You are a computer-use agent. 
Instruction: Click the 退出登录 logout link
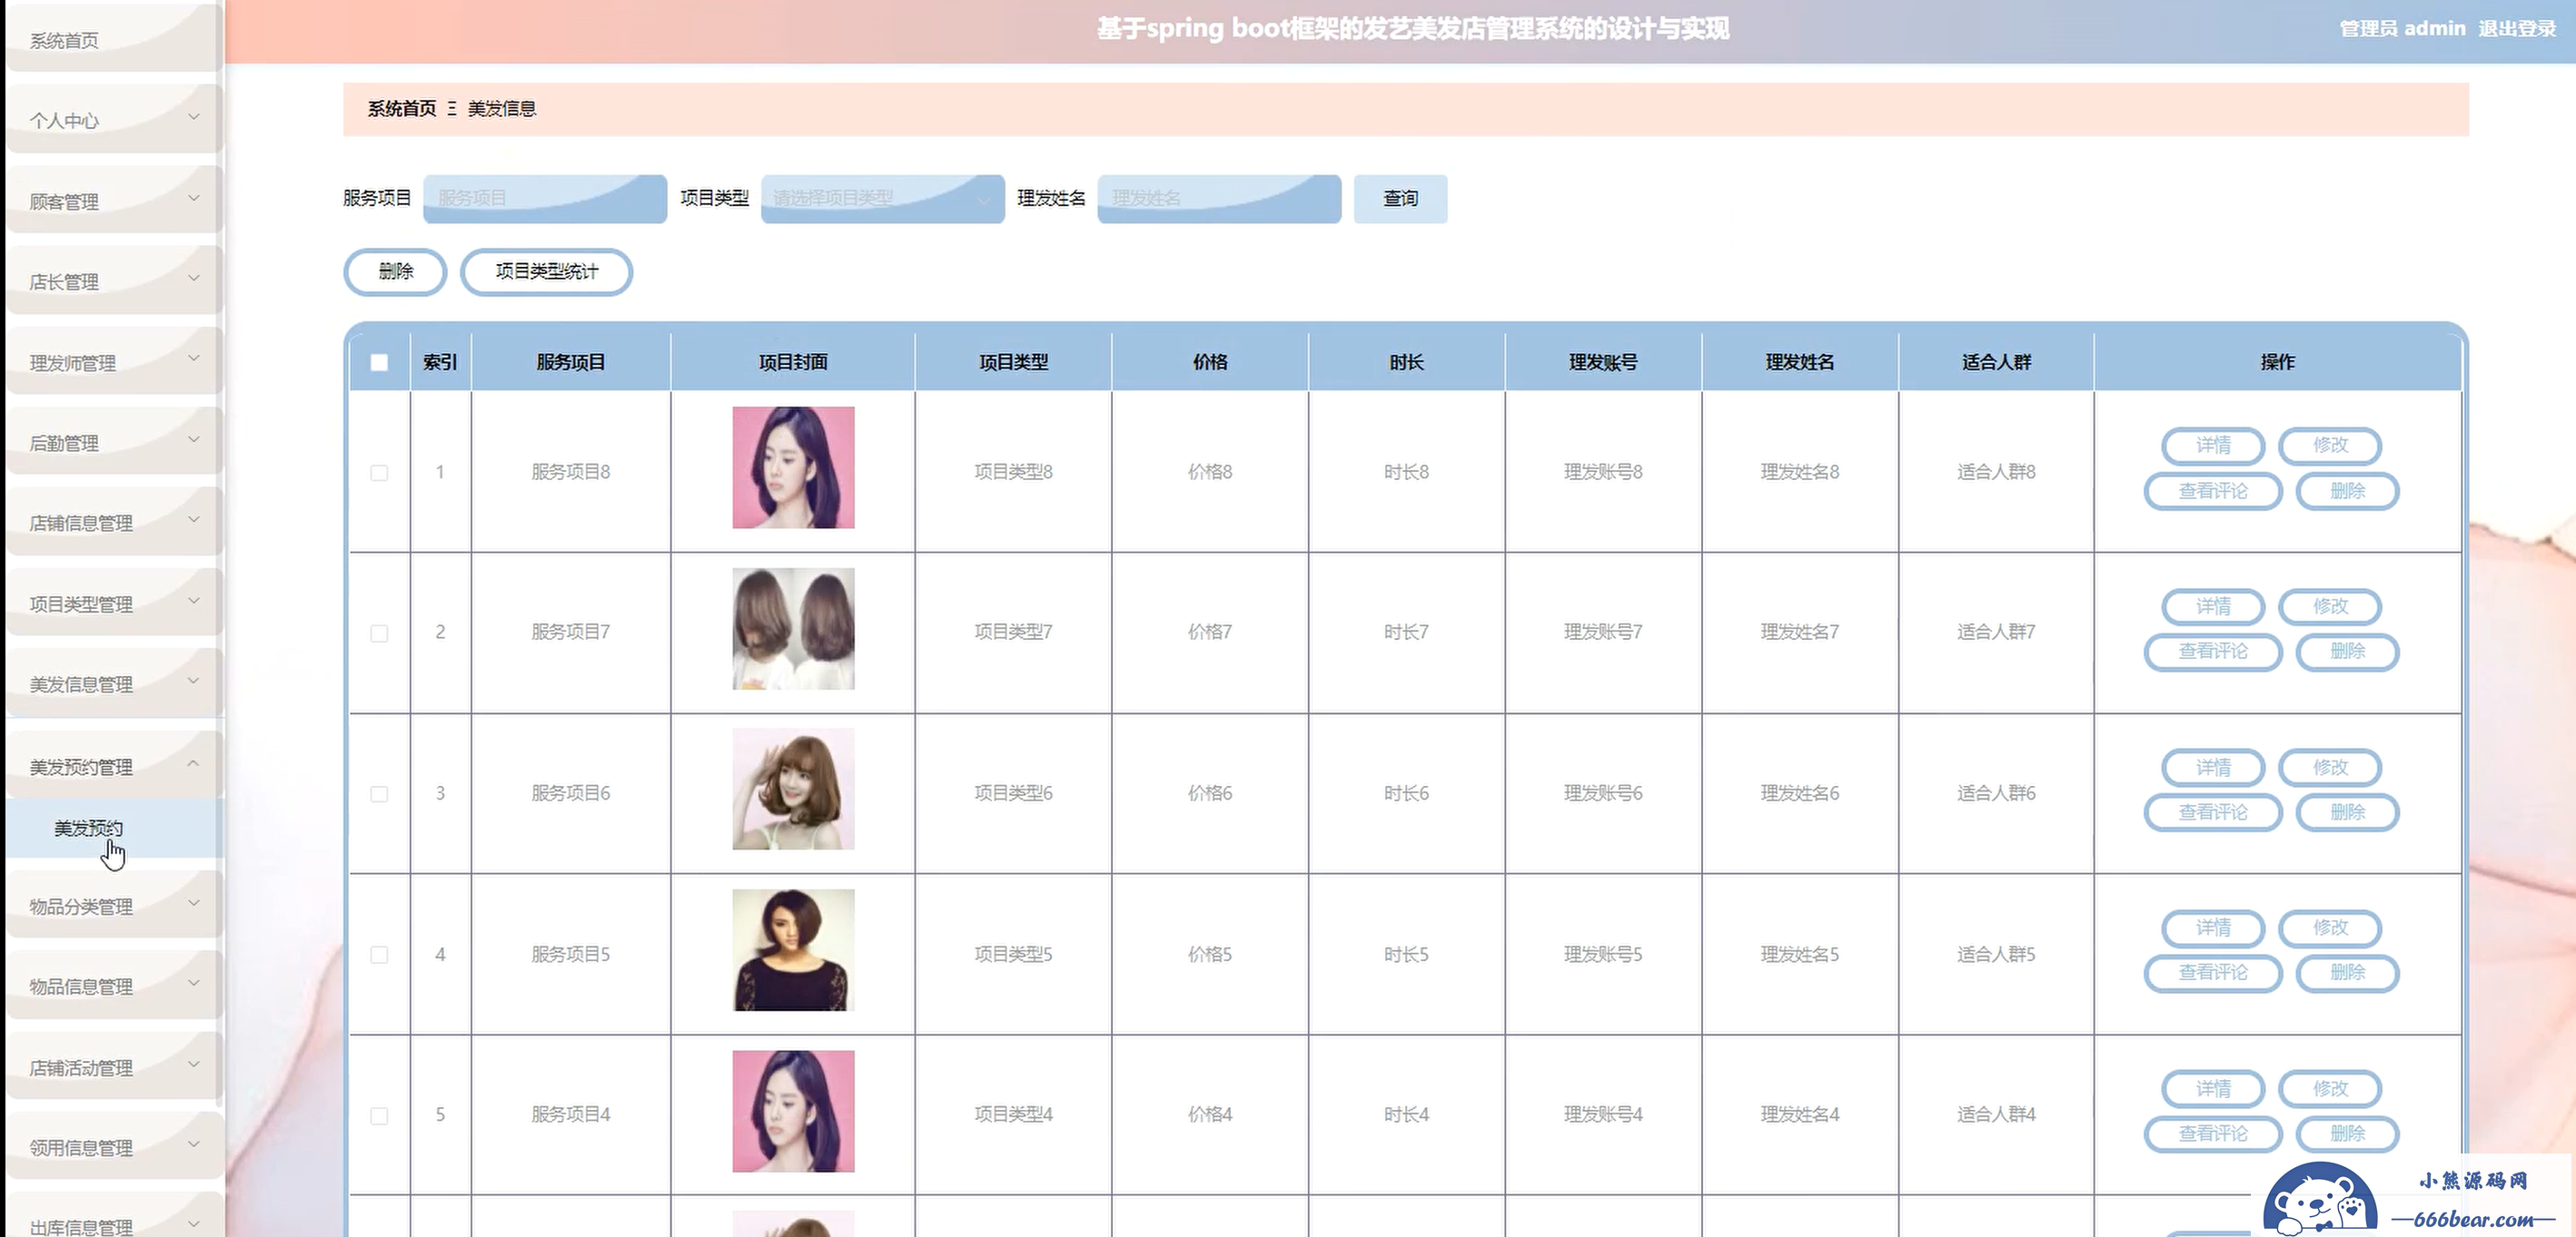click(2516, 29)
